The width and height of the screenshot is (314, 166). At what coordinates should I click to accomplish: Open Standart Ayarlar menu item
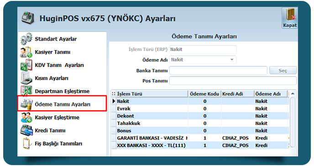(56, 39)
